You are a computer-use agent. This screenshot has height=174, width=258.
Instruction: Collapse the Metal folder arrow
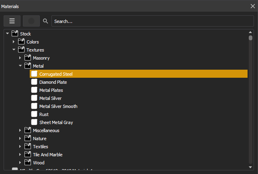[20, 66]
